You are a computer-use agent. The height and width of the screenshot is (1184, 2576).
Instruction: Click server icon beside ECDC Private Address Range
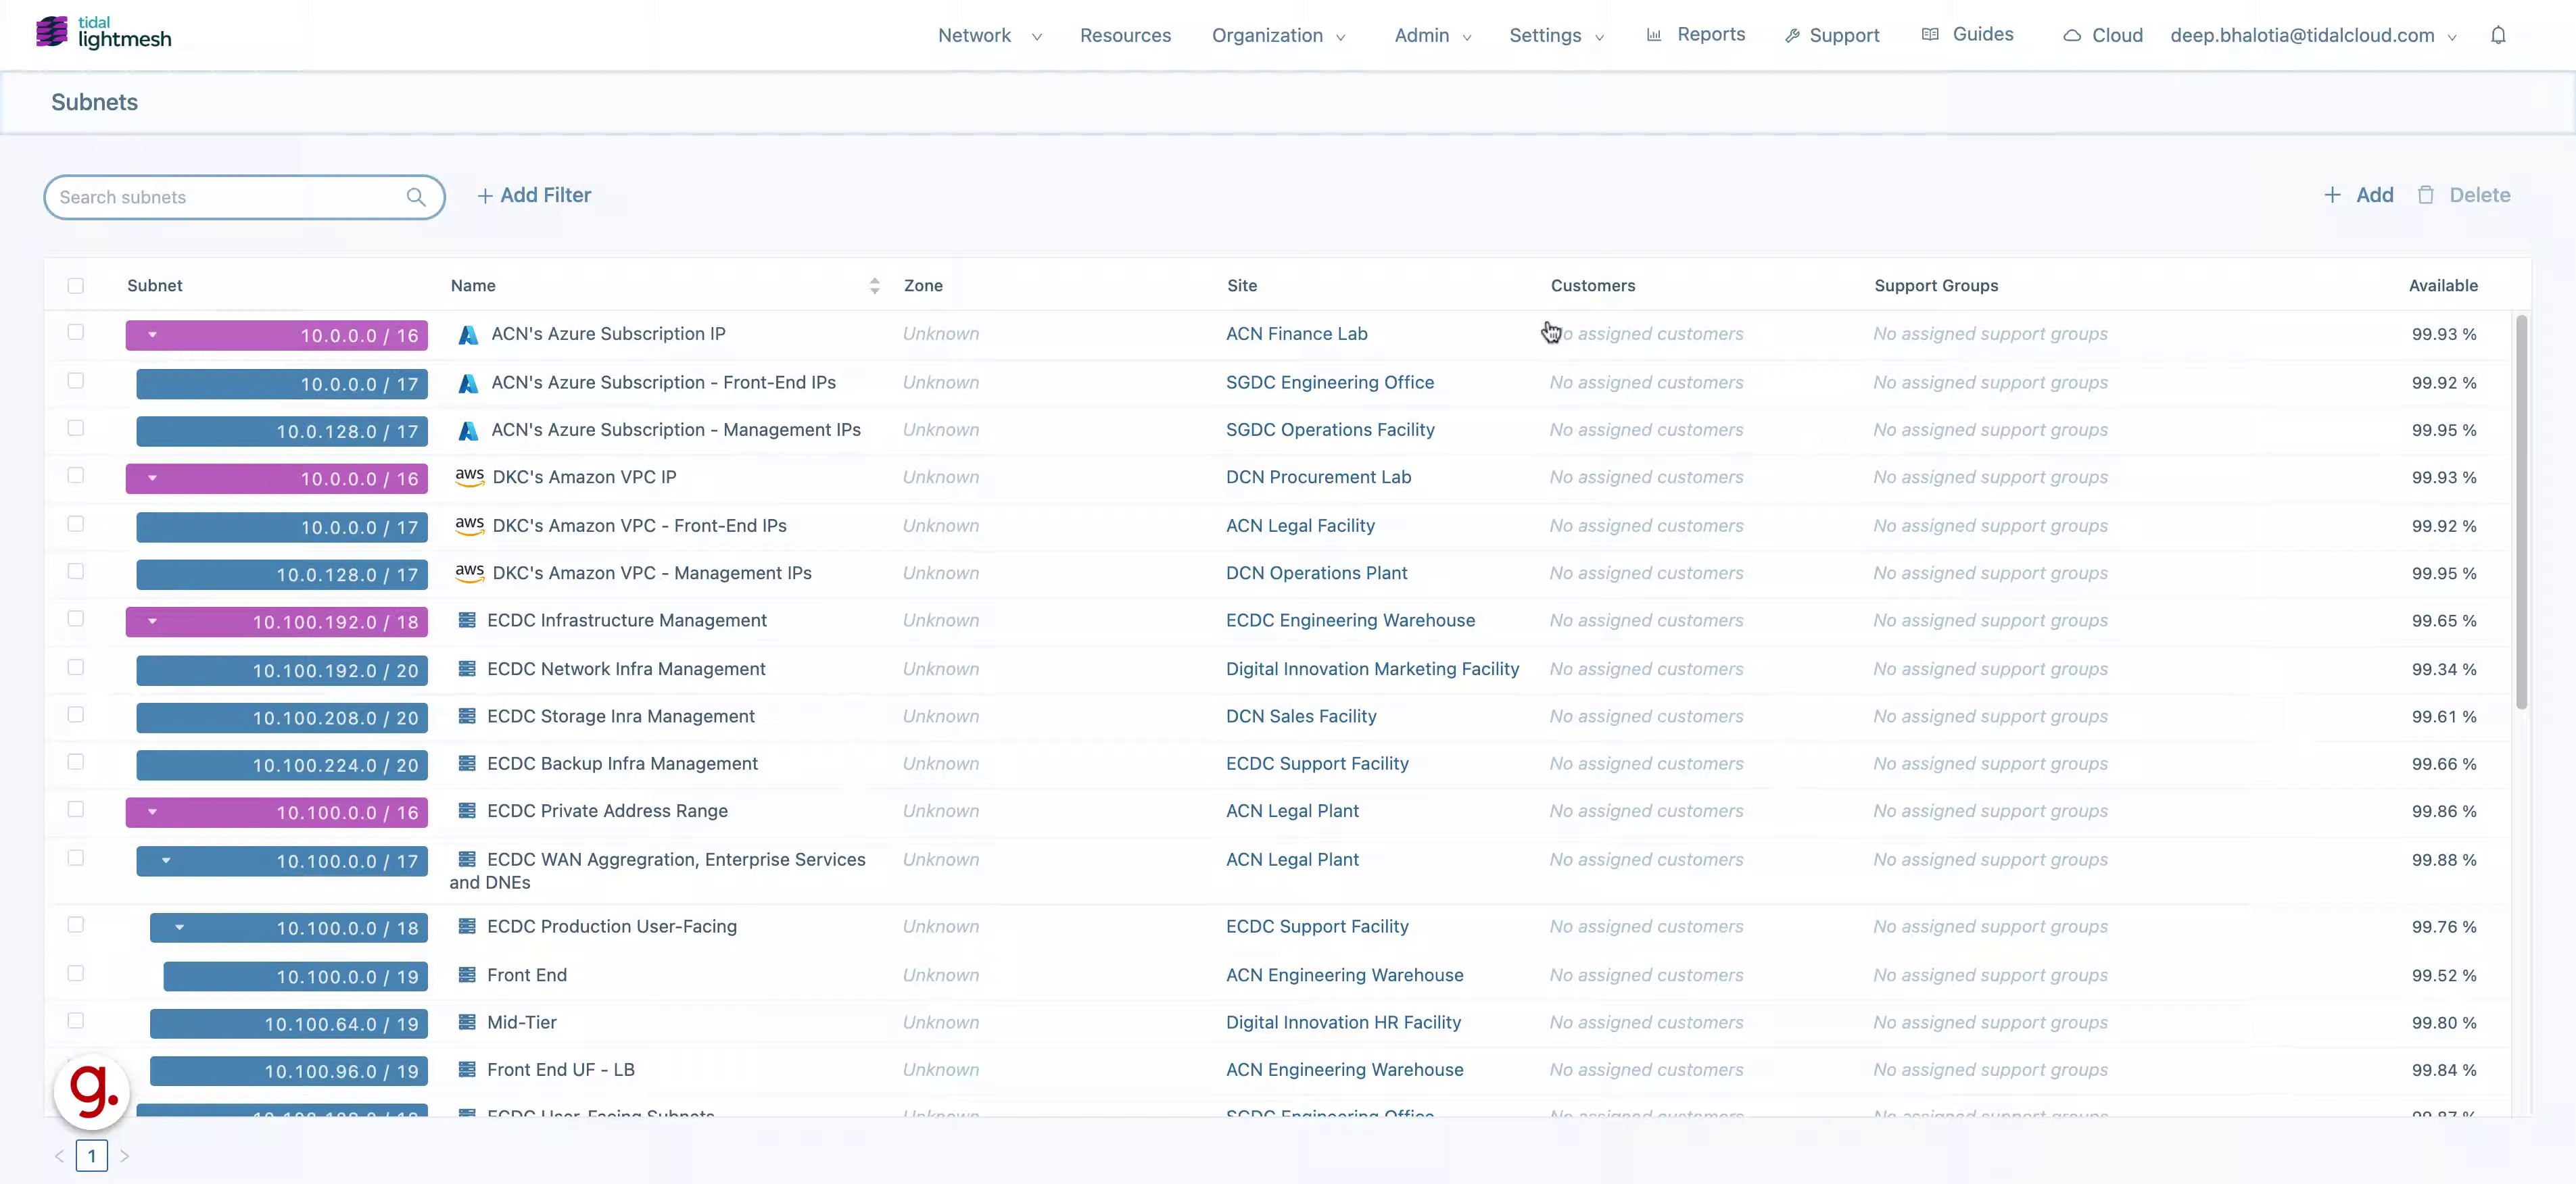coord(467,812)
